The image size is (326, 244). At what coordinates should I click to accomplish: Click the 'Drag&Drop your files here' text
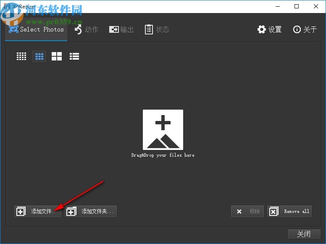(163, 155)
